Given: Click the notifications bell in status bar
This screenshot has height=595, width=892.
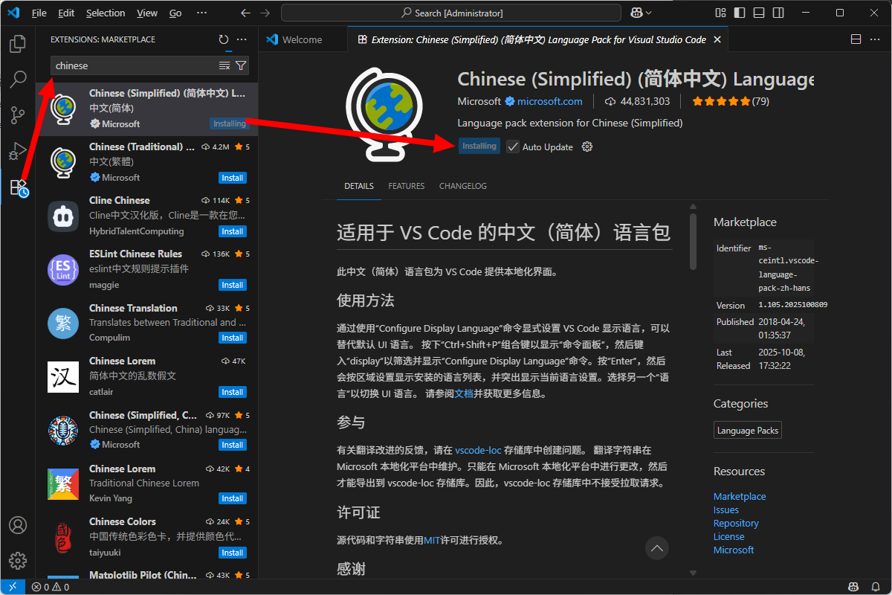Looking at the screenshot, I should (876, 588).
